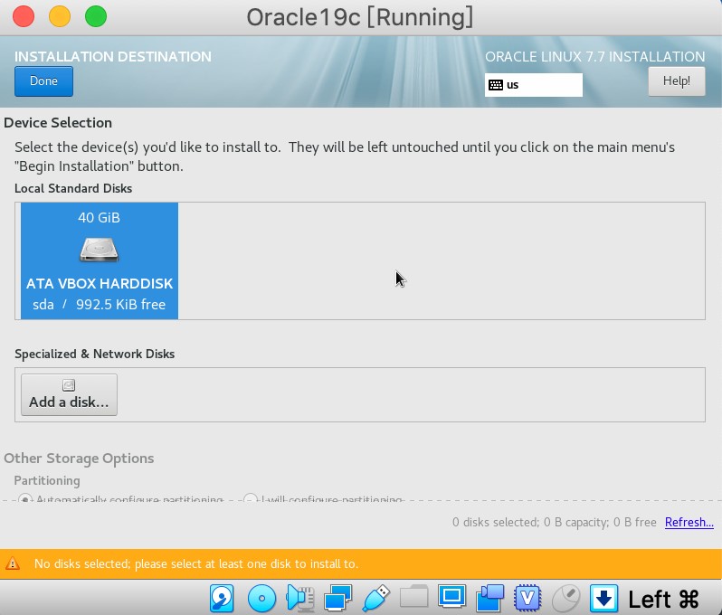
Task: Click the VirtualBox mouse integration icon
Action: tap(565, 599)
